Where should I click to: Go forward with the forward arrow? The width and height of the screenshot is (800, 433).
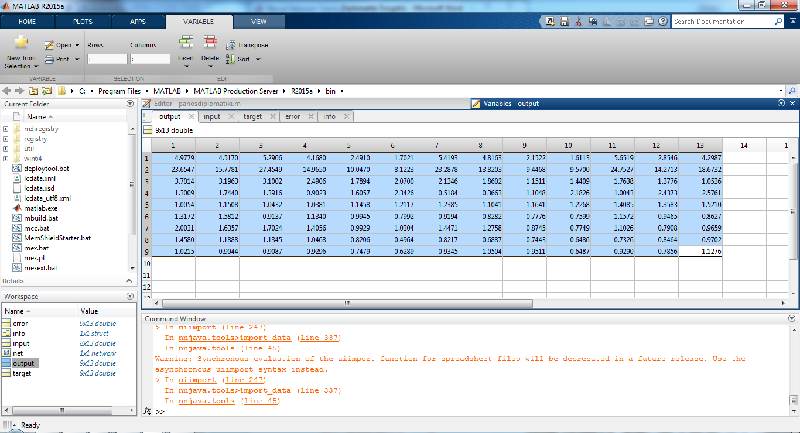coord(20,91)
